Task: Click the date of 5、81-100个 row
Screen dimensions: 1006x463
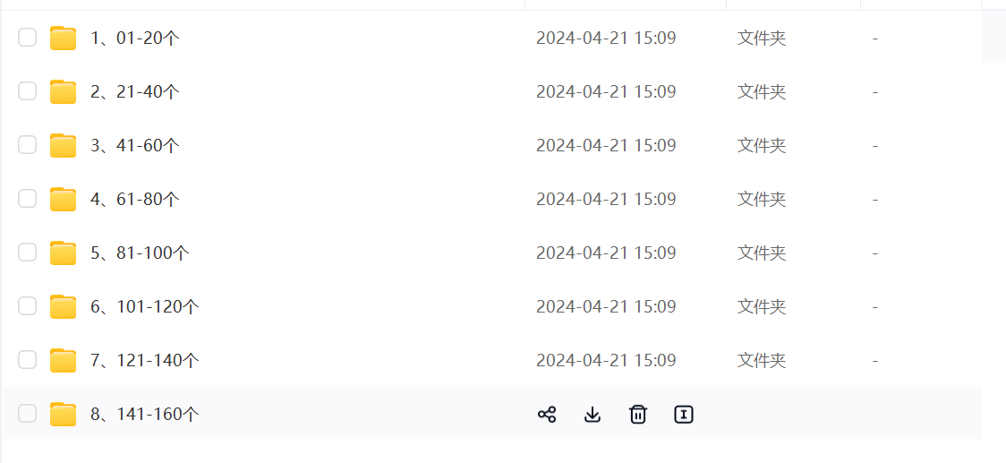Action: 606,253
